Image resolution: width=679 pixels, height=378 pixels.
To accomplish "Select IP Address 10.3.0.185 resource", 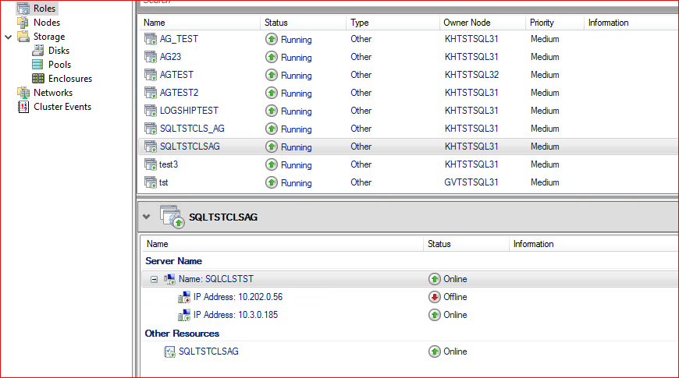I will [x=235, y=315].
